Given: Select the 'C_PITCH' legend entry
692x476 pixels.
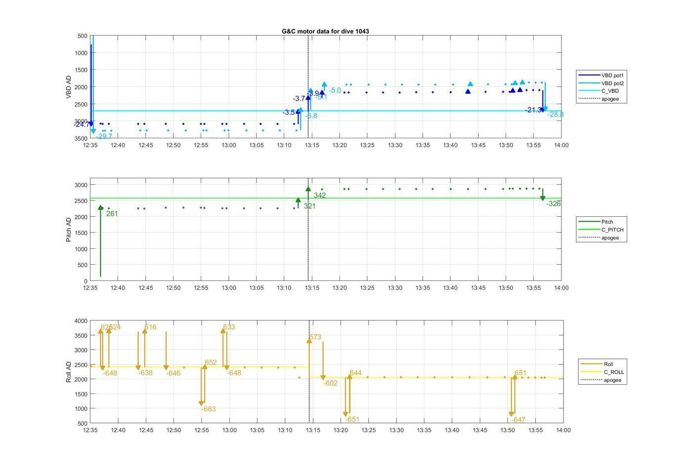Looking at the screenshot, I should pyautogui.click(x=601, y=230).
